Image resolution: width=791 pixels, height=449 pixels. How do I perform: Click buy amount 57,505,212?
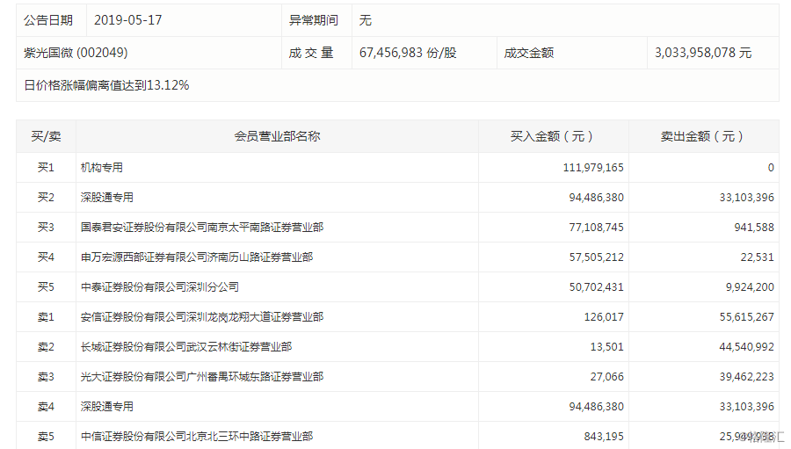pyautogui.click(x=596, y=257)
